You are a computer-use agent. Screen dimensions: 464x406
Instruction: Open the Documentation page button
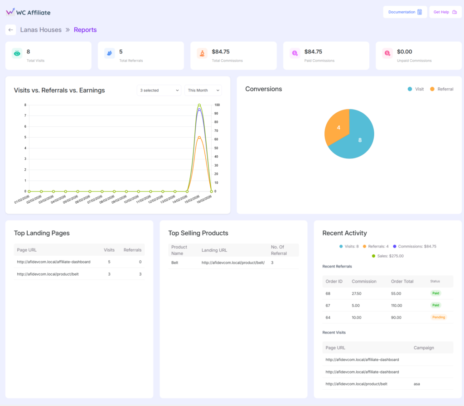pyautogui.click(x=405, y=12)
